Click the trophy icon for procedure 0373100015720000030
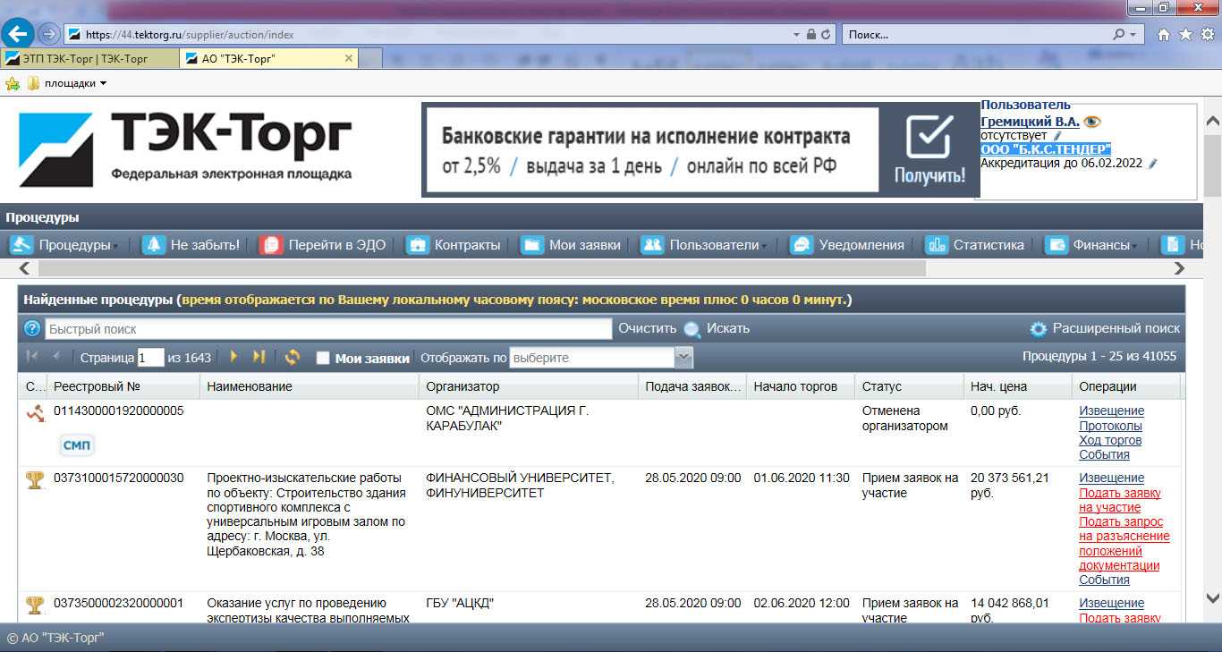Screen dimensions: 1222x652 tap(35, 480)
